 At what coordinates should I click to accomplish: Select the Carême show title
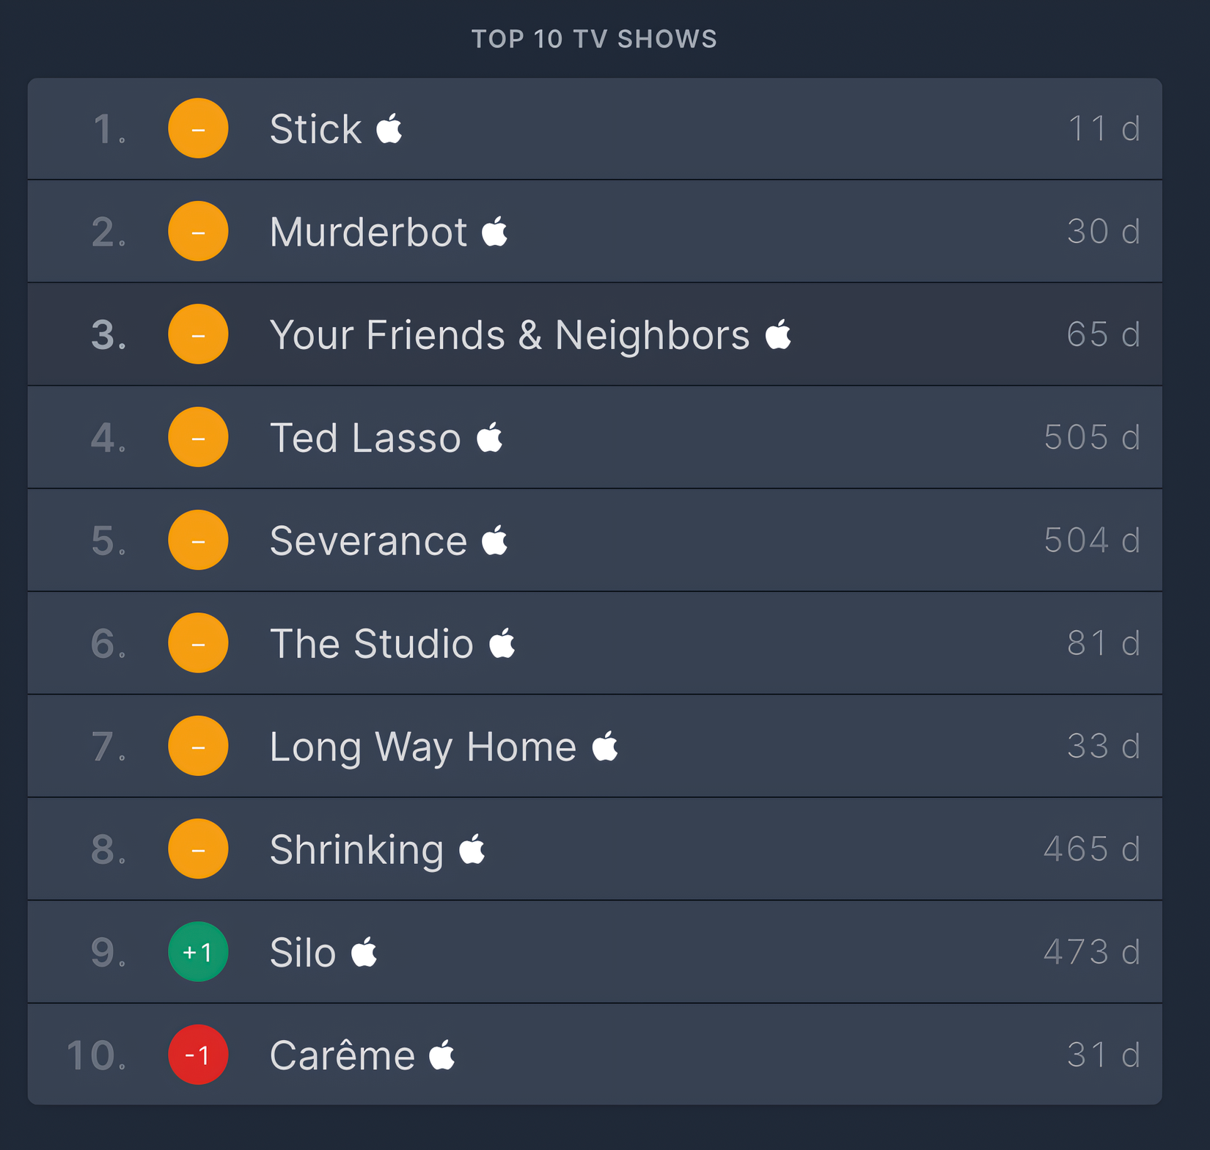pos(342,1056)
